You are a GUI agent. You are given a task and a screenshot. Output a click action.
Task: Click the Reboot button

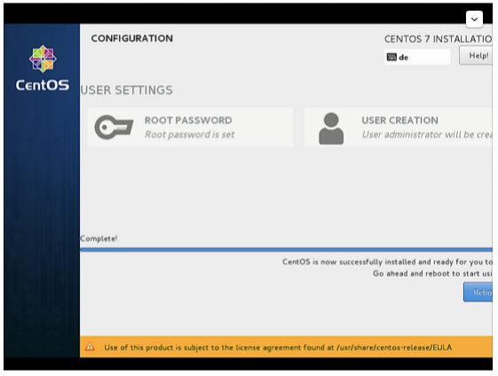coord(478,293)
